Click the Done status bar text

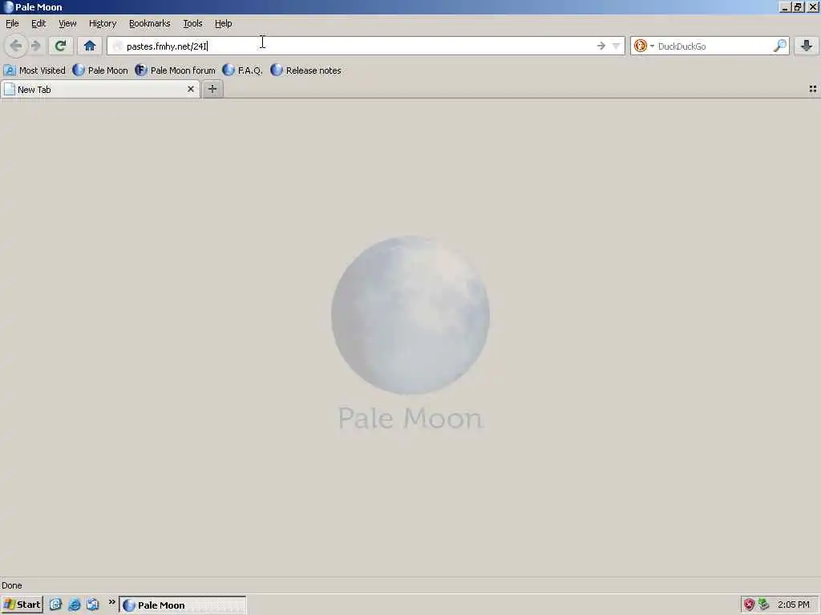[x=11, y=585]
